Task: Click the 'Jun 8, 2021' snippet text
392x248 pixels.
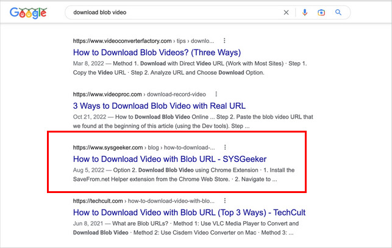Action: pyautogui.click(x=88, y=224)
